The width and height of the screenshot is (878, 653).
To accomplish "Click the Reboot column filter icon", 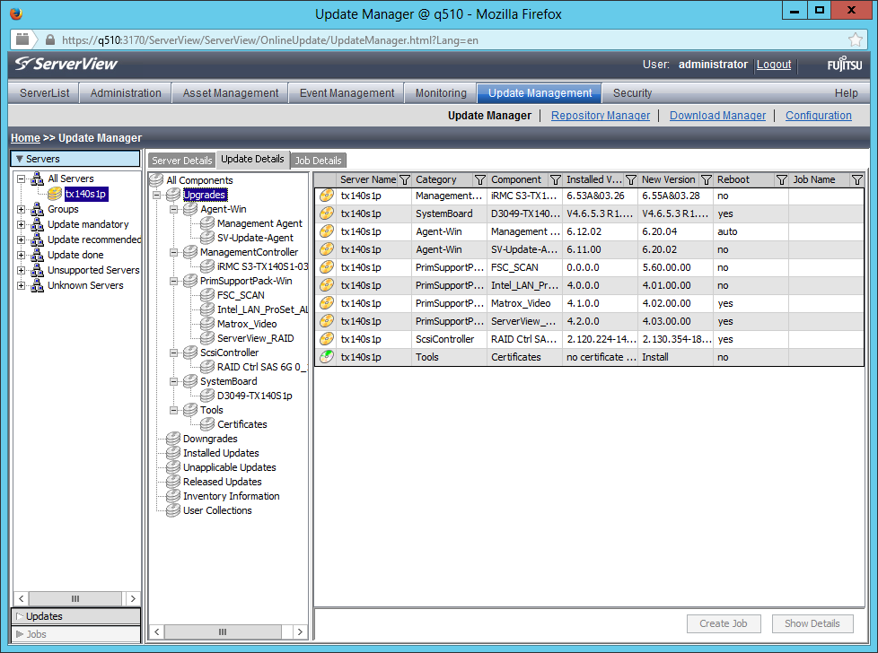I will coord(782,179).
